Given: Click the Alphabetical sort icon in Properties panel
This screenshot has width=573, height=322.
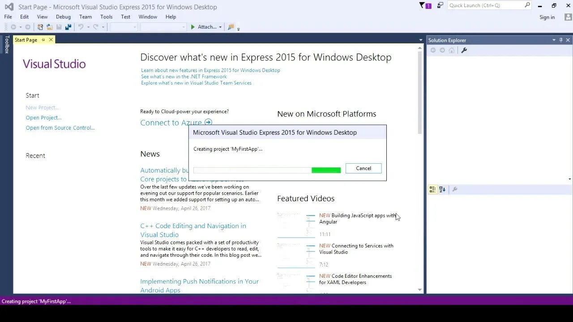Looking at the screenshot, I should [442, 190].
